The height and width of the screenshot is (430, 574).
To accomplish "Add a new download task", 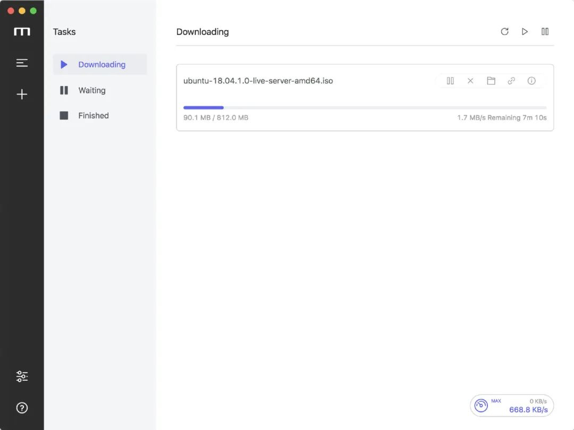I will click(22, 94).
